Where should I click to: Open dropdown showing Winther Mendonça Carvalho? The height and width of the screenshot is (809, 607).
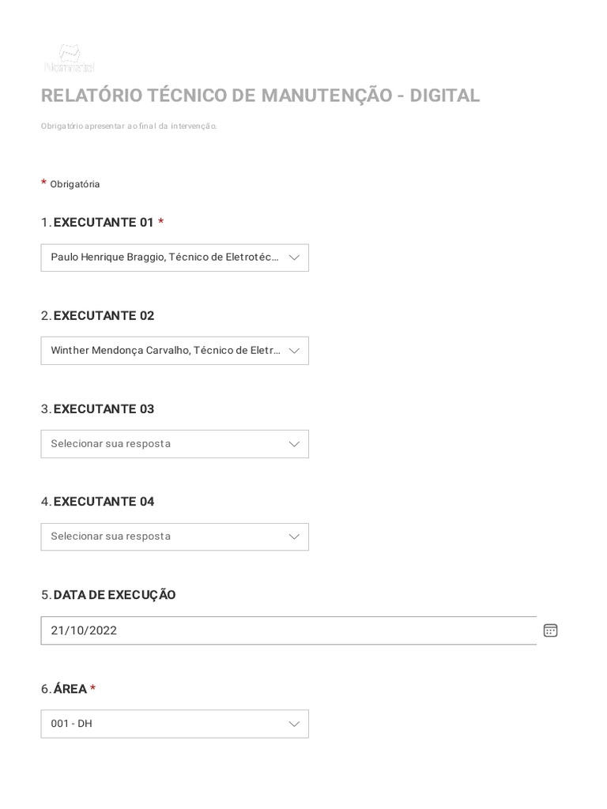click(x=164, y=351)
